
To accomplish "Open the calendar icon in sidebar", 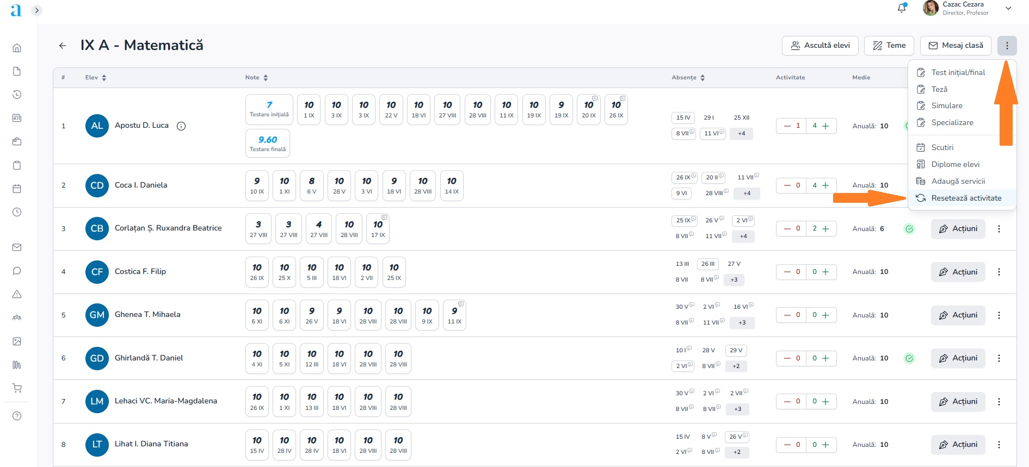I will pos(17,189).
